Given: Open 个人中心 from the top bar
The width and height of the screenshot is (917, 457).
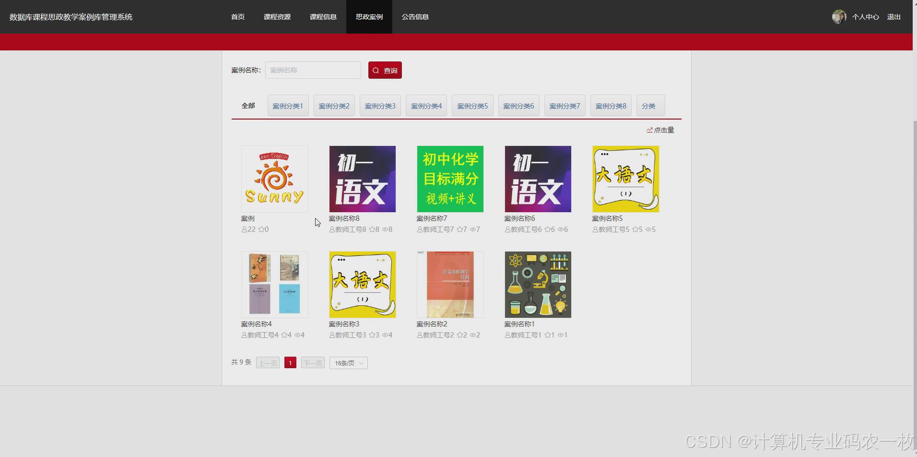Looking at the screenshot, I should pyautogui.click(x=865, y=16).
